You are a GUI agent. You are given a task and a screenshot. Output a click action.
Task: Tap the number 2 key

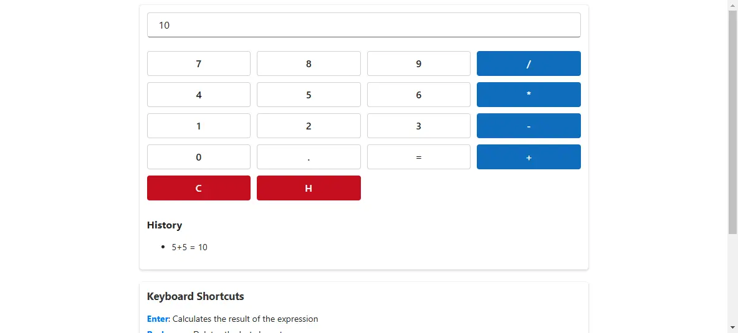(x=309, y=126)
